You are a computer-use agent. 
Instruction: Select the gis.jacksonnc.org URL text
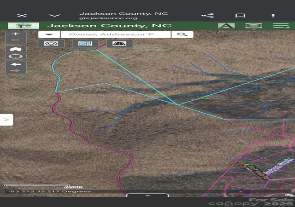click(108, 18)
